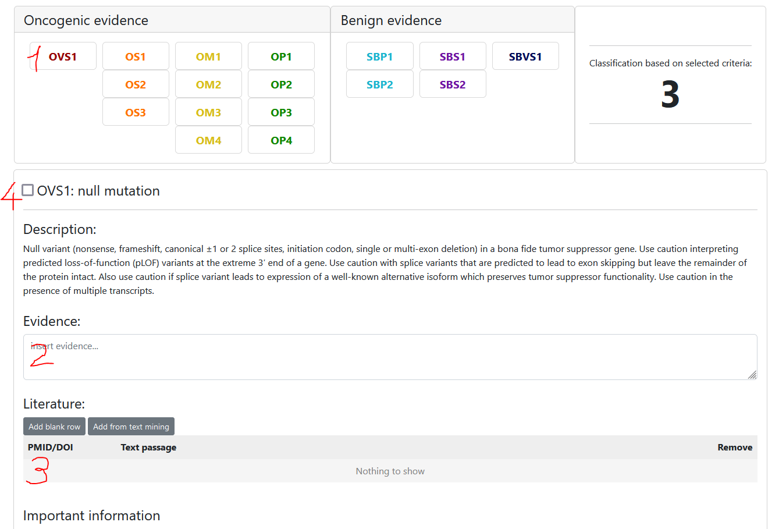Select the OS1 oncogenic criterion
The height and width of the screenshot is (529, 779).
pos(136,56)
